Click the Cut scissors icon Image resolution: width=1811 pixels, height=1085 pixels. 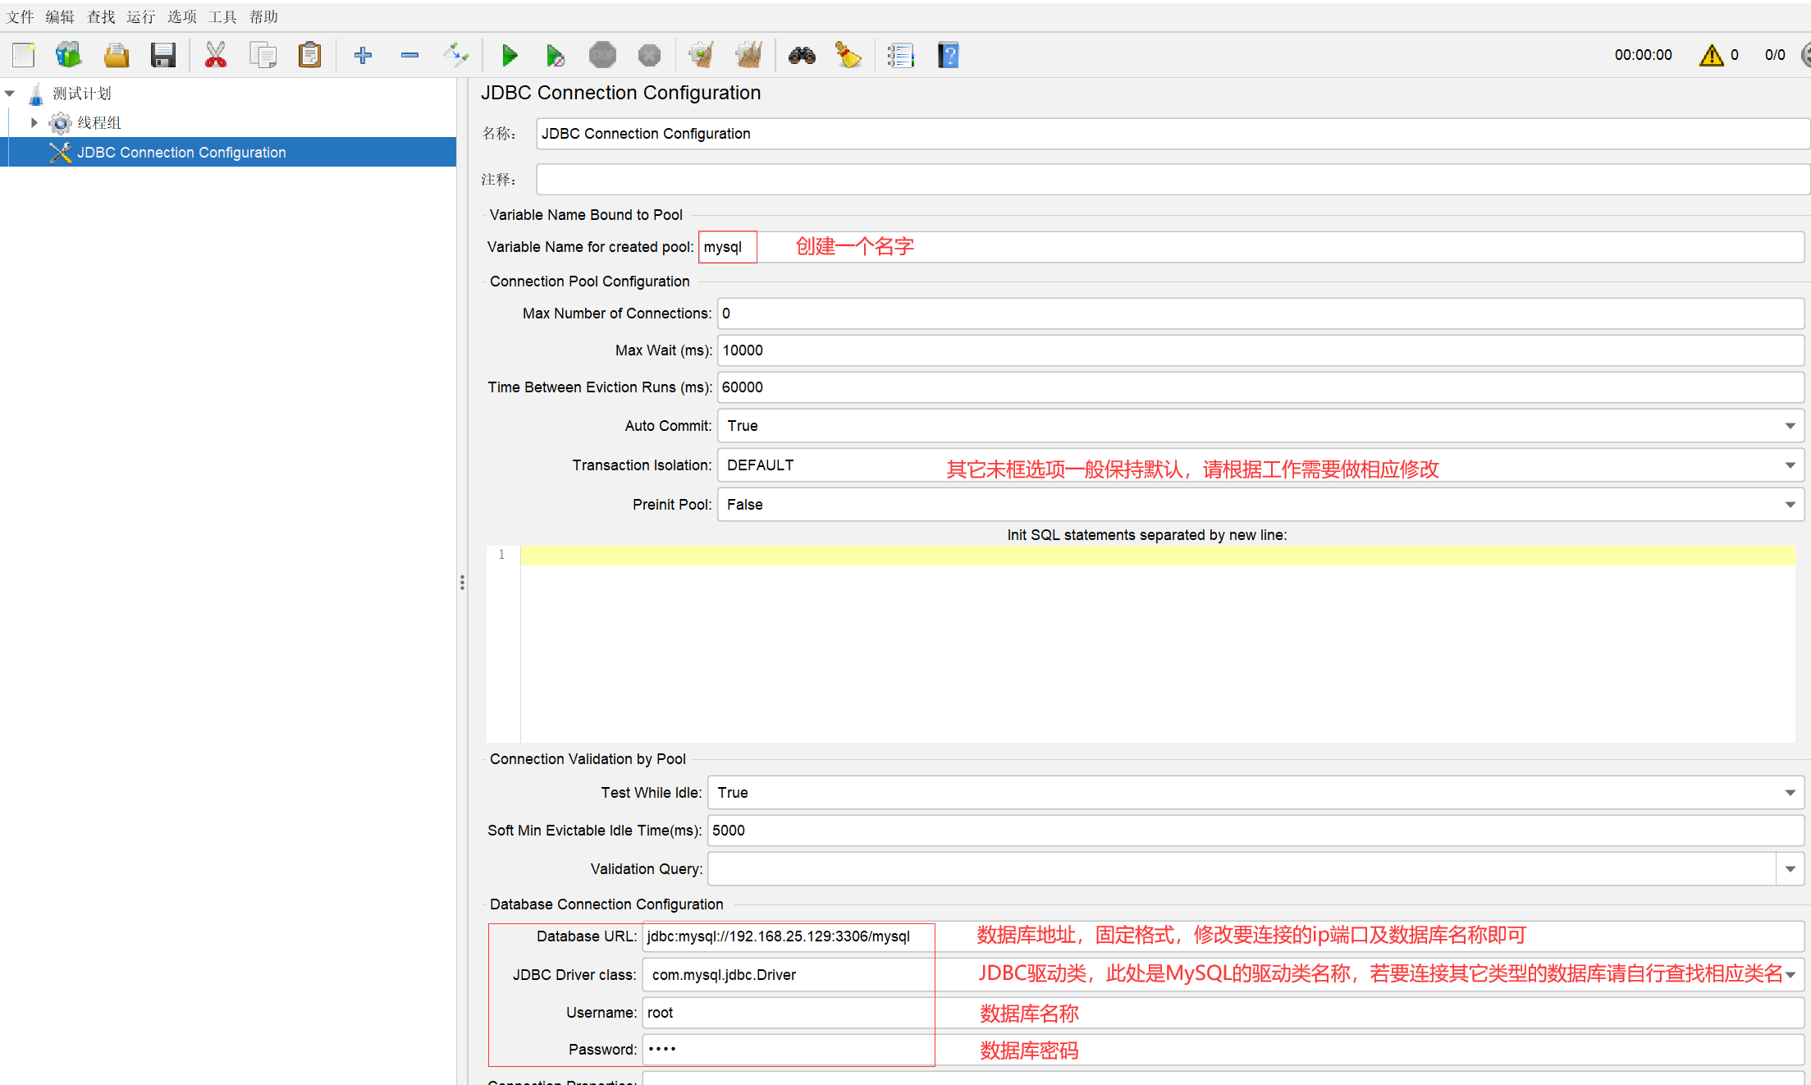(x=215, y=55)
